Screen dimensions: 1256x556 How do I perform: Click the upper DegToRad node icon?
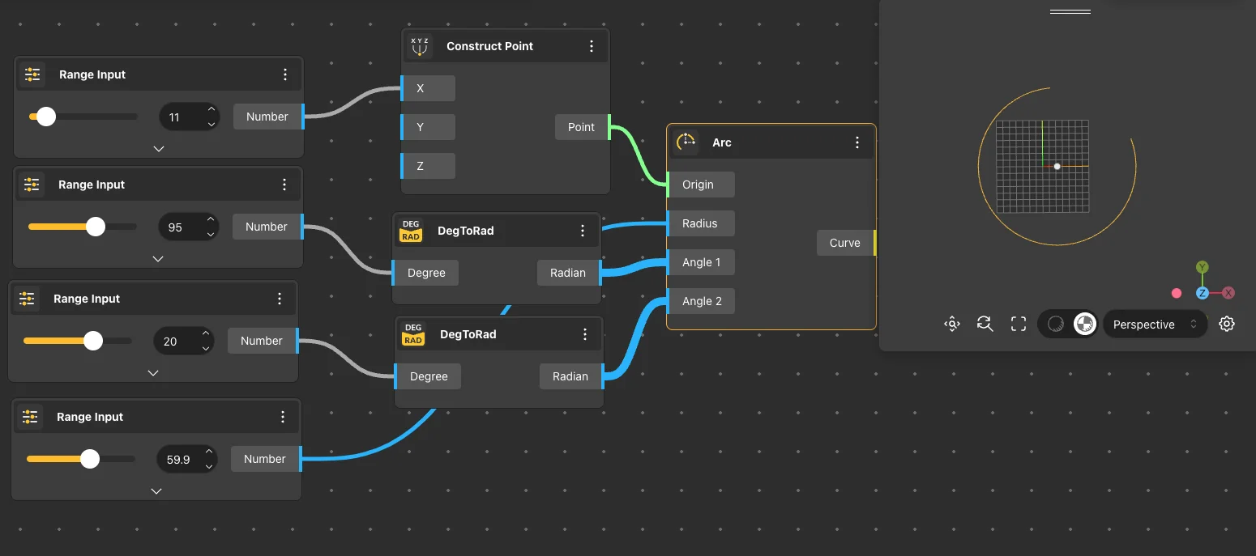411,231
